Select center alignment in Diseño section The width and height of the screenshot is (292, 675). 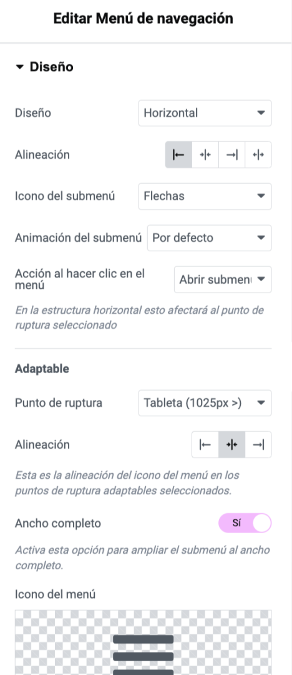[x=205, y=154]
